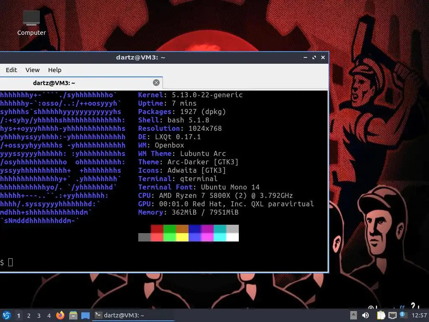
Task: Open the Lubuntu application menu
Action: point(6,315)
